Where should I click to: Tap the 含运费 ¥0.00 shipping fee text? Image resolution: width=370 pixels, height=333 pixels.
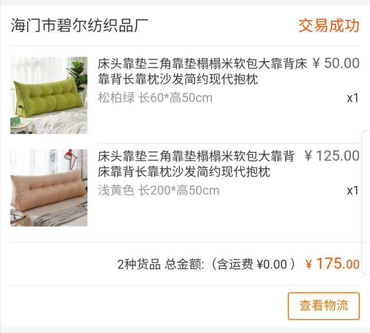(252, 264)
